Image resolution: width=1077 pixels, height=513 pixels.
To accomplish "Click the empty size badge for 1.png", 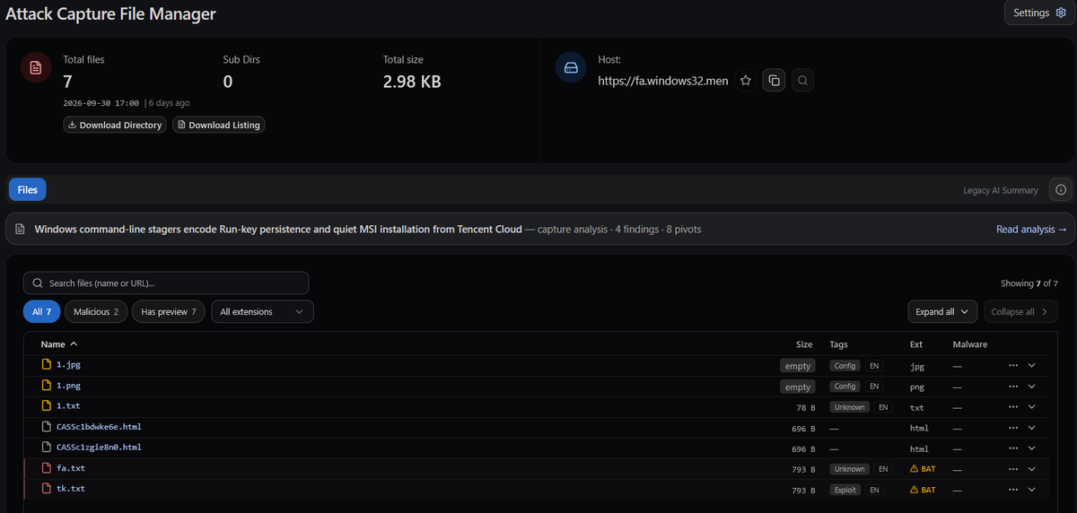I will pyautogui.click(x=797, y=387).
